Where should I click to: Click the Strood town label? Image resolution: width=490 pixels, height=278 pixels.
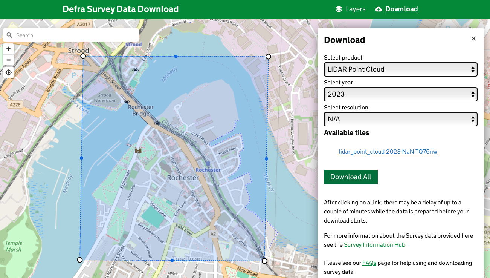click(78, 51)
